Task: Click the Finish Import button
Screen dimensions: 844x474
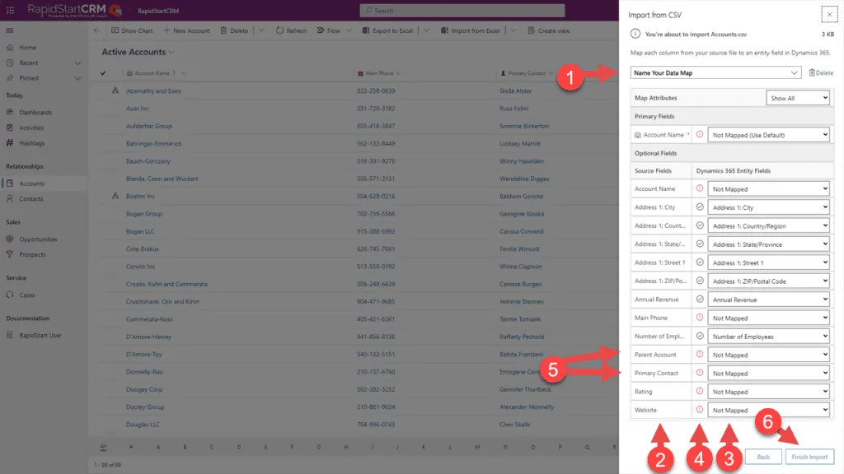Action: [809, 456]
